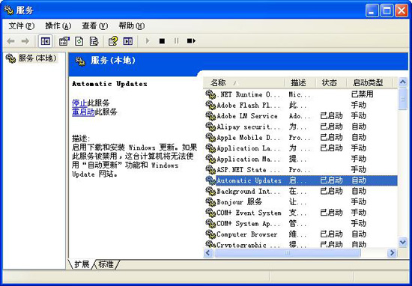412x286 pixels.
Task: Click the Refresh toolbar icon
Action: pos(79,41)
